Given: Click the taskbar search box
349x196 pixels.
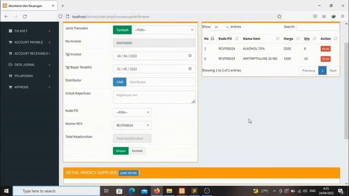Looking at the screenshot, I should [x=56, y=191].
